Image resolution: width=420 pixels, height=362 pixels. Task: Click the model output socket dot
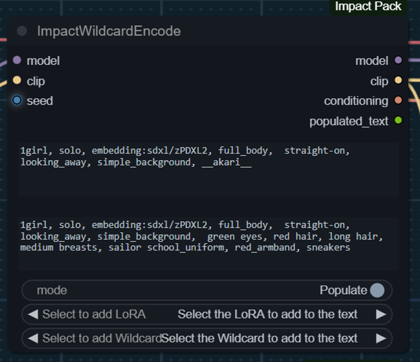point(398,60)
